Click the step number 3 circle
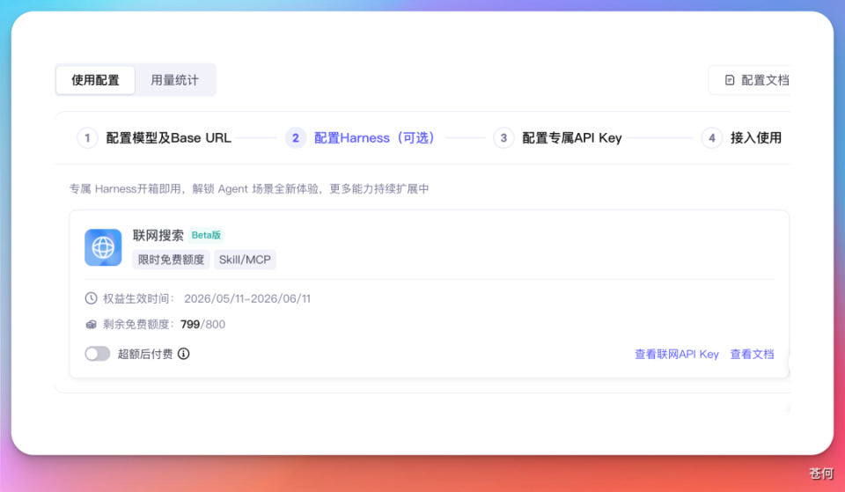This screenshot has height=492, width=845. (503, 138)
